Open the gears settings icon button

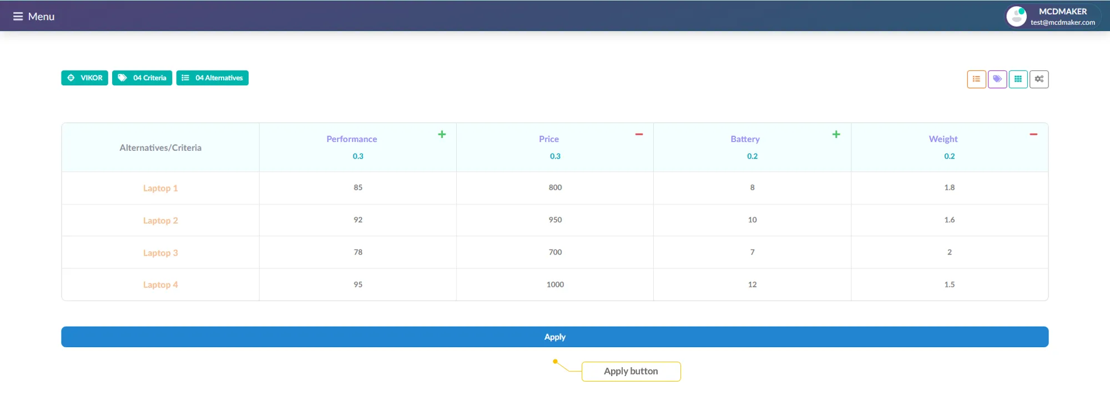tap(1039, 79)
